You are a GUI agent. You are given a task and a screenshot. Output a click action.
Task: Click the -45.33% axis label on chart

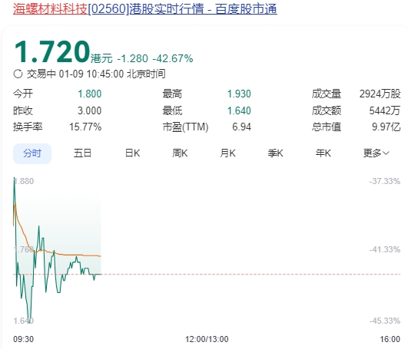pos(385,321)
